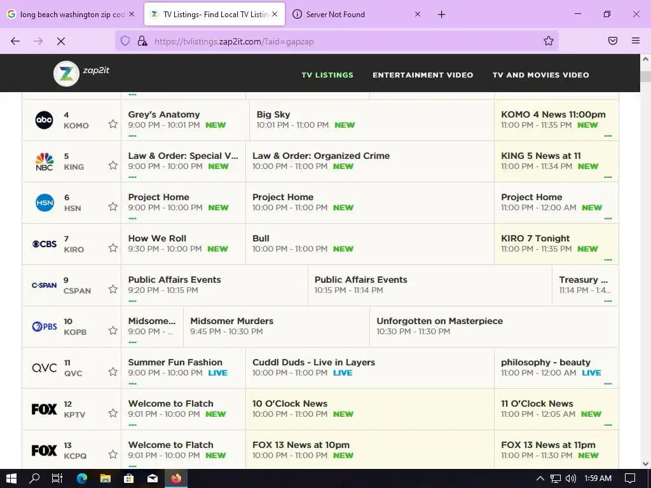Click the FOX logo for KCPQ
The width and height of the screenshot is (651, 488).
45,451
